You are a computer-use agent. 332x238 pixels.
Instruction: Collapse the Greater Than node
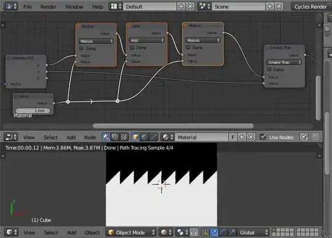[x=267, y=47]
